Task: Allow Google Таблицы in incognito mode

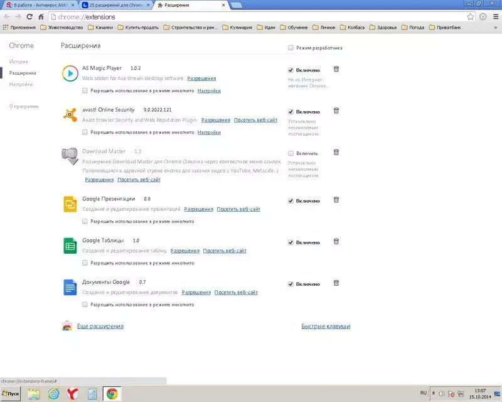Action: (85, 263)
